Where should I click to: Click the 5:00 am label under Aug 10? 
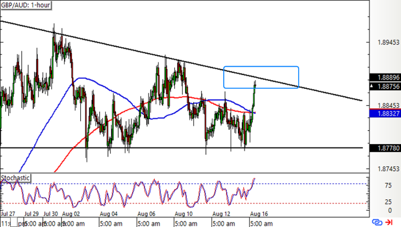tap(186, 224)
